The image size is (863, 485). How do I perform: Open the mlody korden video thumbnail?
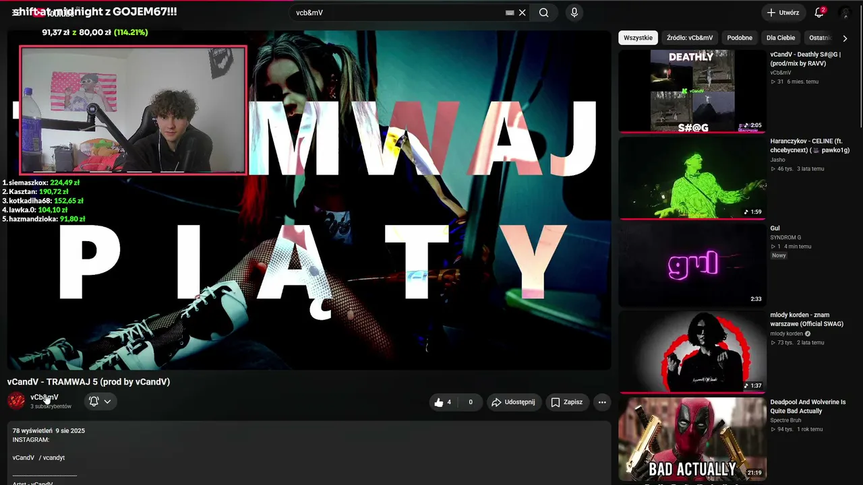(692, 352)
